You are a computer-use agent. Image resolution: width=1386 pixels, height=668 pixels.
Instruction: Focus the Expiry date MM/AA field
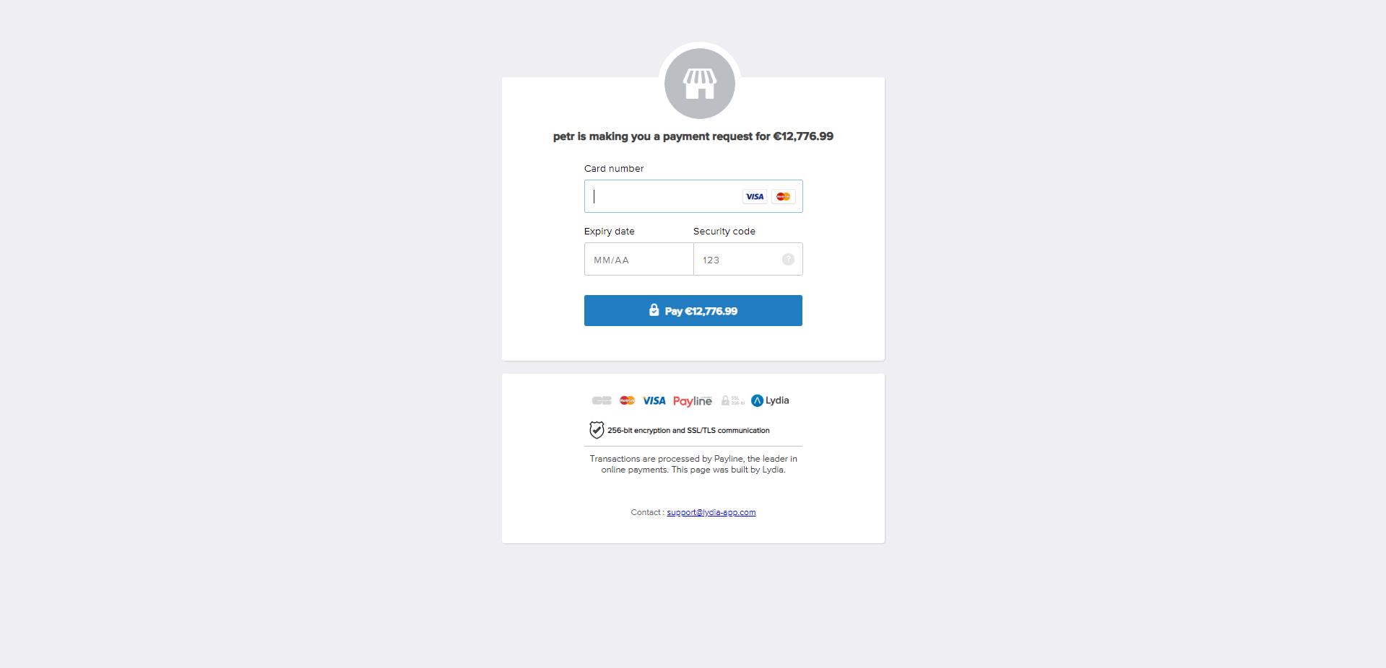[638, 259]
